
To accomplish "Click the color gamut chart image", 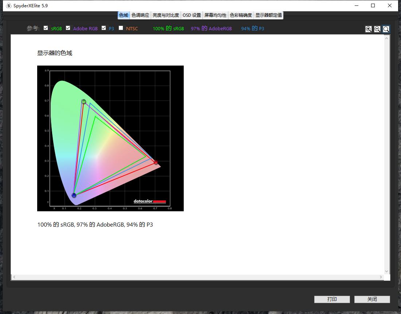I will (x=110, y=138).
